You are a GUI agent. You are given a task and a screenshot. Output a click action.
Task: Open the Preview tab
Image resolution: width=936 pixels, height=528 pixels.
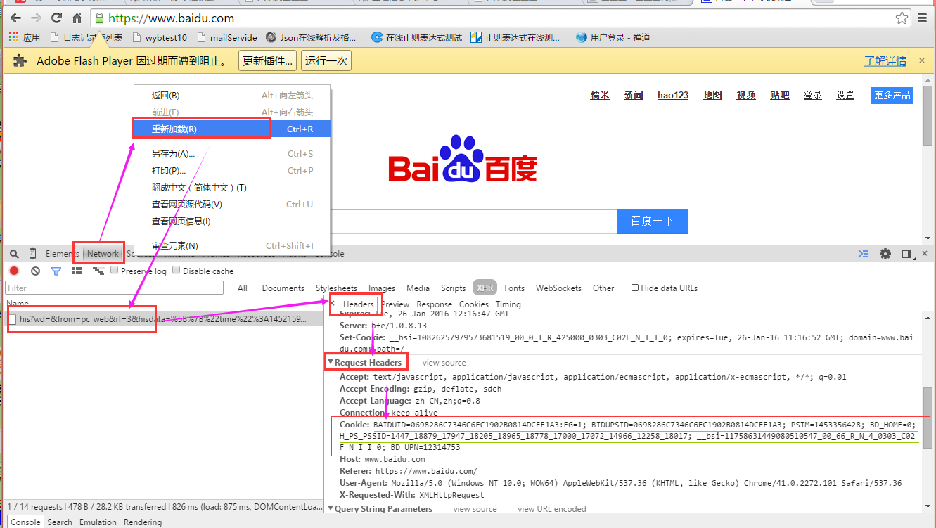395,304
